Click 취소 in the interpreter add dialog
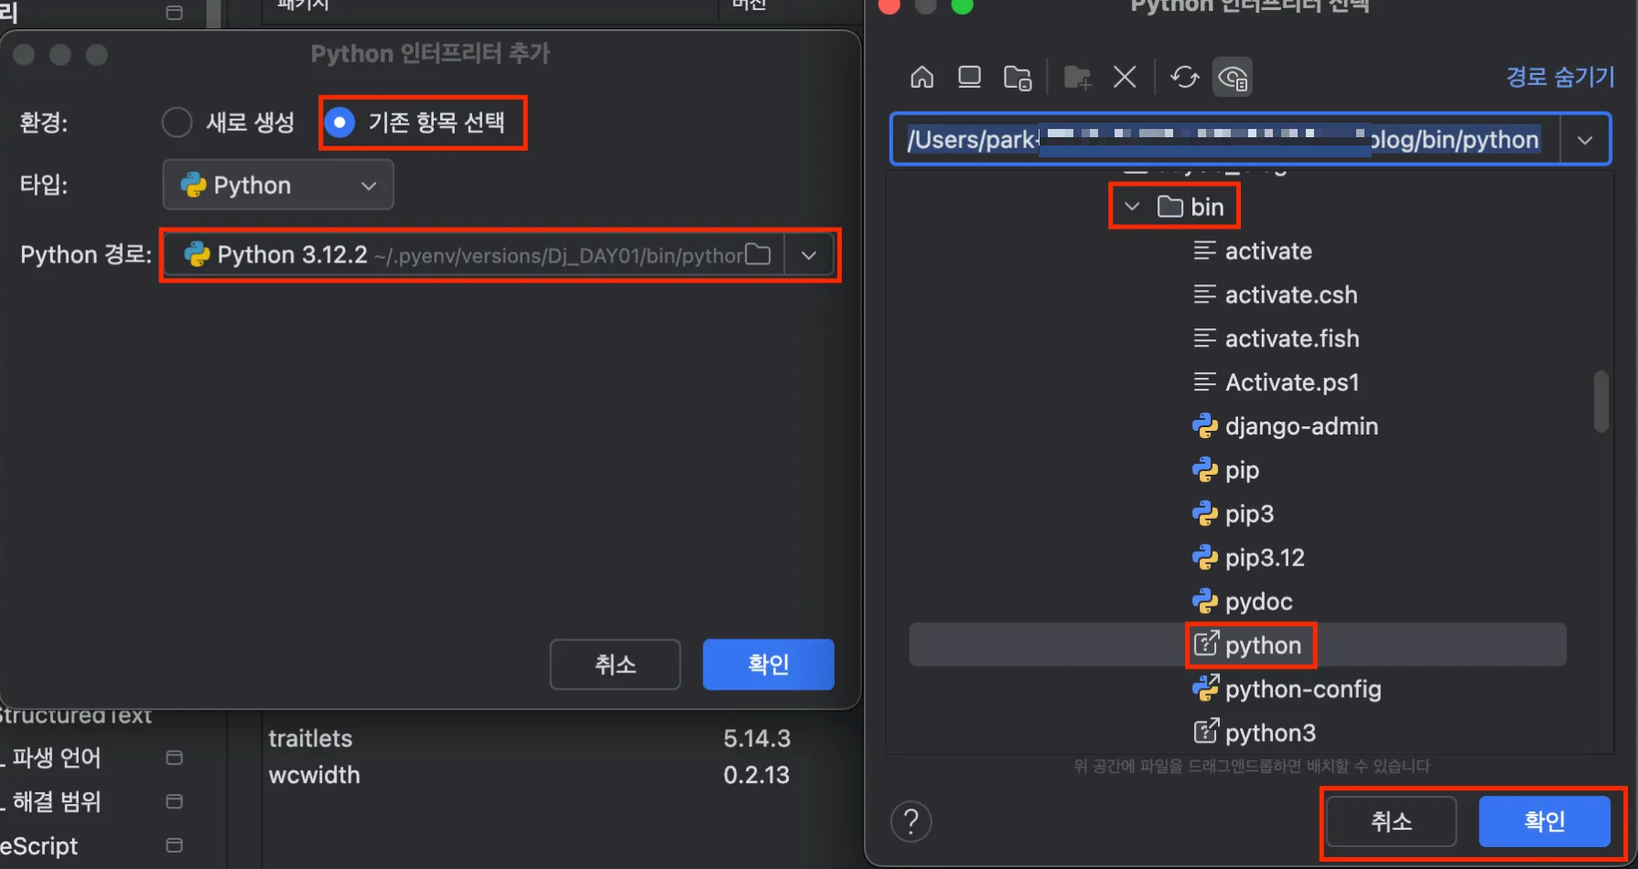The height and width of the screenshot is (869, 1638). point(615,664)
